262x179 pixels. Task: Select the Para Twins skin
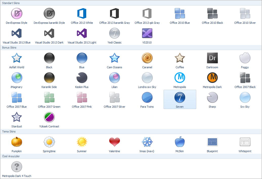147,100
